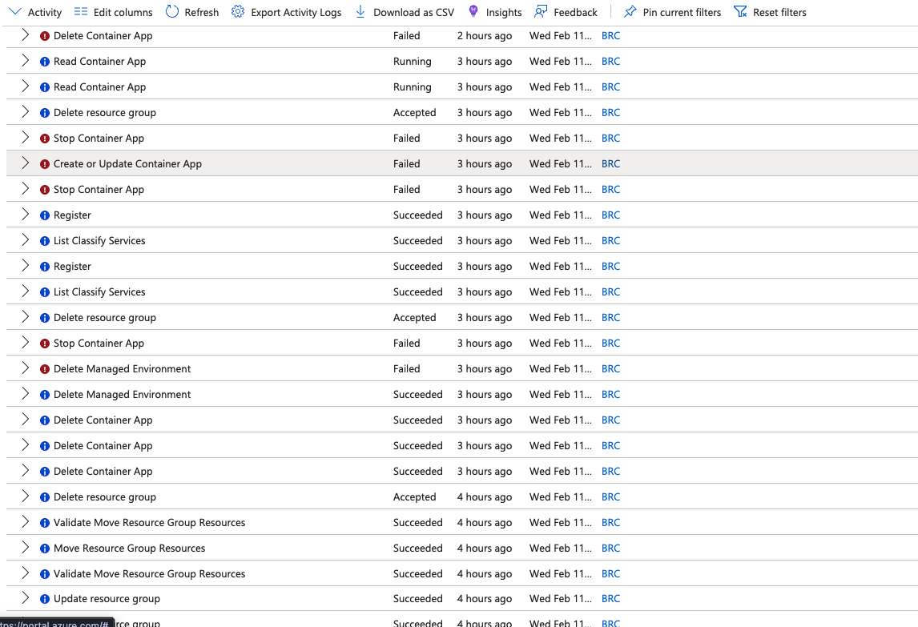Click 'Succeeded' status of Move Resource Group Resources
The height and width of the screenshot is (627, 918).
[x=417, y=549]
